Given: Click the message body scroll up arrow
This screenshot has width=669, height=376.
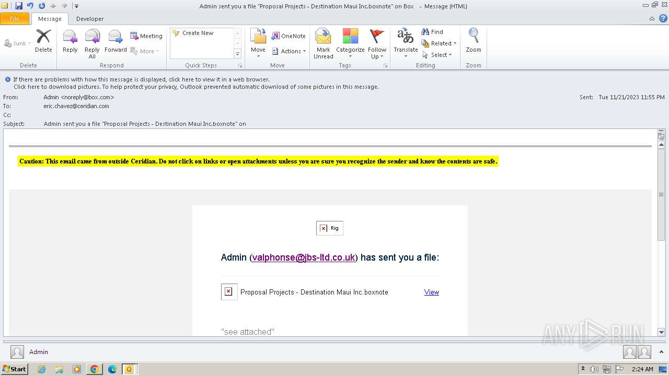Looking at the screenshot, I should (x=661, y=145).
